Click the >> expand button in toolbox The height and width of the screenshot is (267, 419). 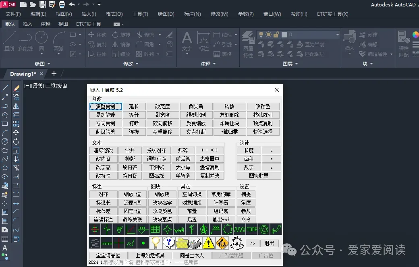point(253,243)
